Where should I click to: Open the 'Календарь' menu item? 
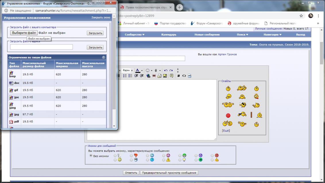169,34
